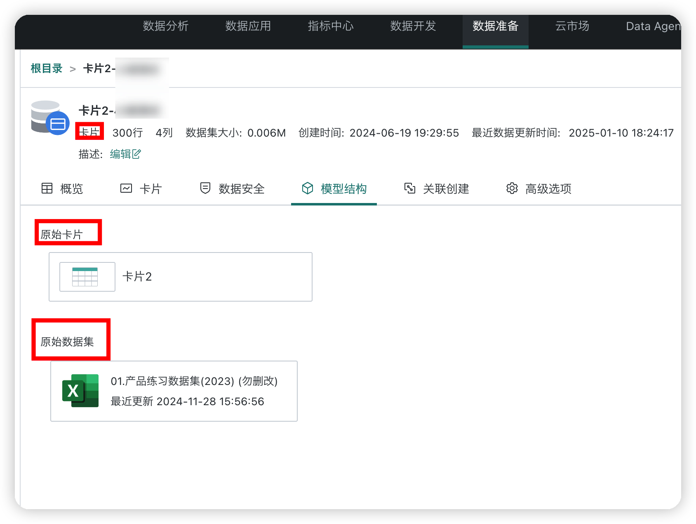Click the link icon beside 关联创建
696x524 pixels.
pos(410,188)
